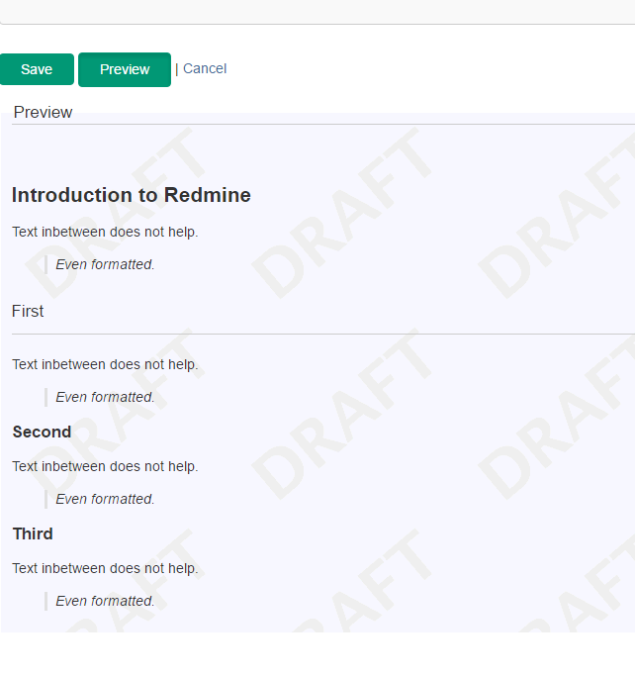
Task: Click the 'Introduction to Redmine' heading
Action: pyautogui.click(x=132, y=195)
